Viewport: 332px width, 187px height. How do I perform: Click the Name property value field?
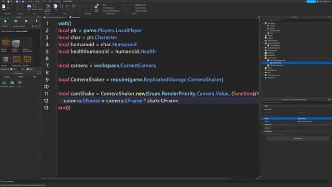(314, 118)
